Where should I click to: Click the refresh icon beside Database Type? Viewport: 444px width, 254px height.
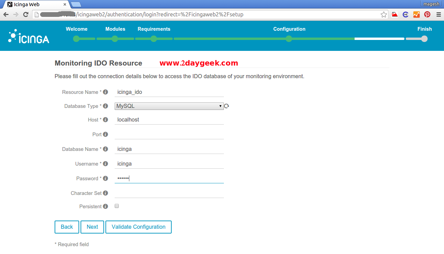[x=227, y=106]
